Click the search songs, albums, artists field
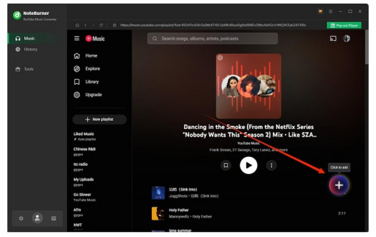The width and height of the screenshot is (376, 237). 212,38
